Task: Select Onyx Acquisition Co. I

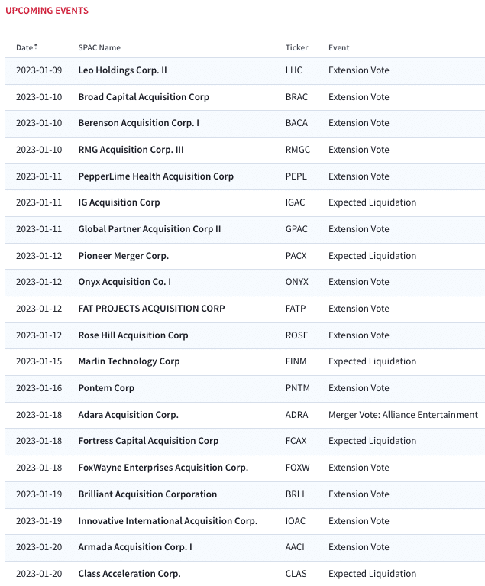Action: pos(124,282)
